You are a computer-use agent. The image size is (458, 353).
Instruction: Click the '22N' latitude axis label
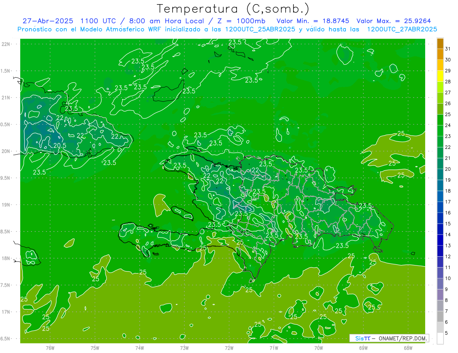coord(6,44)
